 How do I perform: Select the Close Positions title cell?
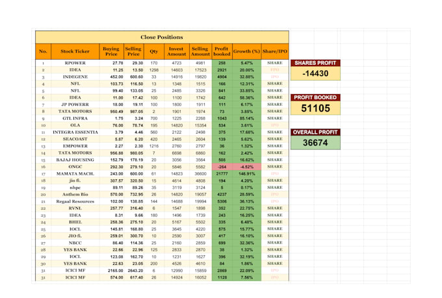[162, 37]
